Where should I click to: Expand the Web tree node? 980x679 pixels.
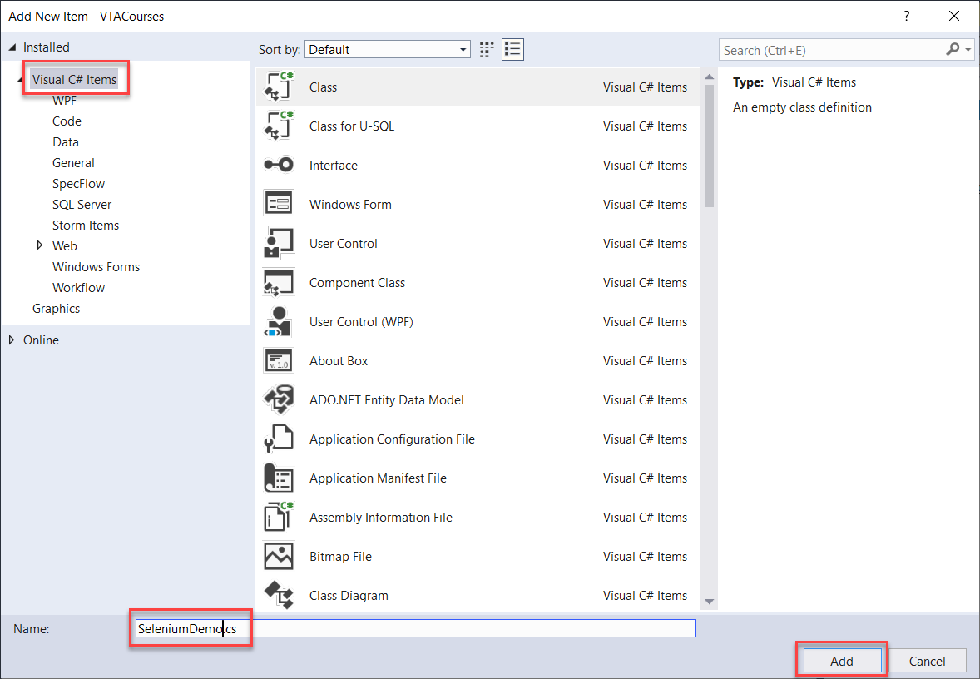click(39, 245)
